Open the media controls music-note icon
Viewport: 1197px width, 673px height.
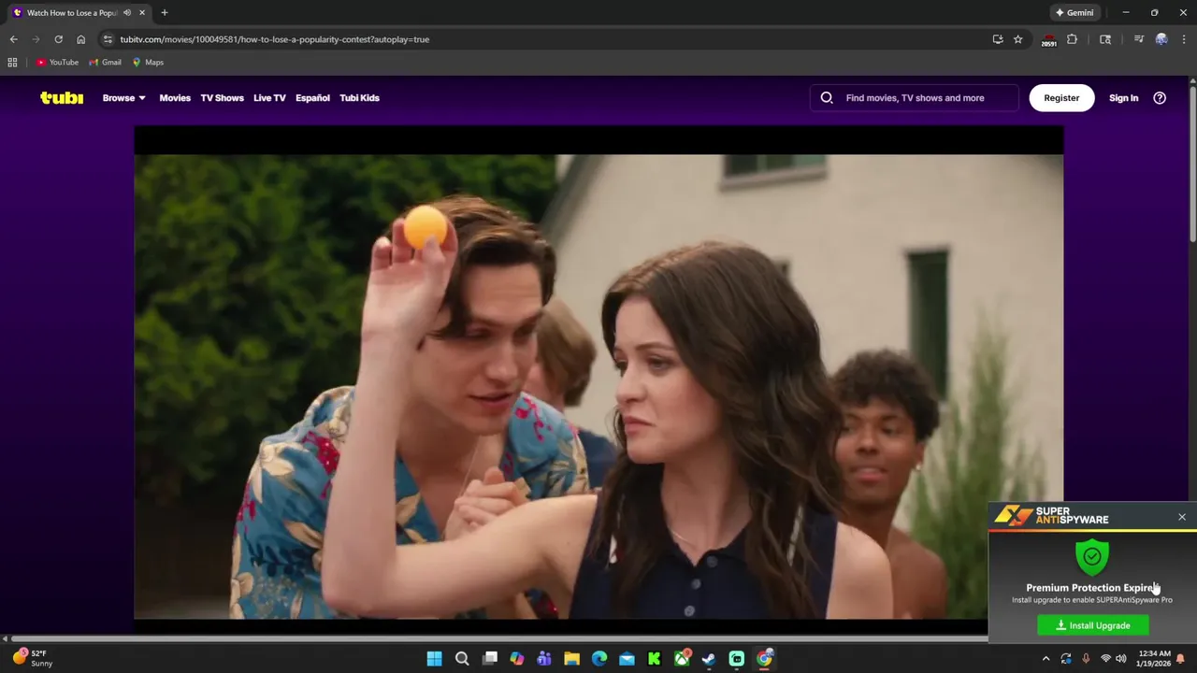tap(1139, 39)
